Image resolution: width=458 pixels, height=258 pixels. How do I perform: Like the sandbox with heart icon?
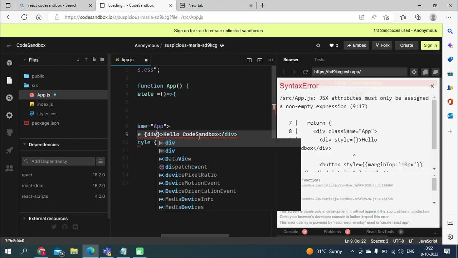coord(332,45)
